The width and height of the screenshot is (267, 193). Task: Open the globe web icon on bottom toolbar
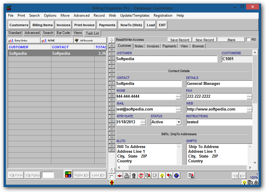coord(176,175)
